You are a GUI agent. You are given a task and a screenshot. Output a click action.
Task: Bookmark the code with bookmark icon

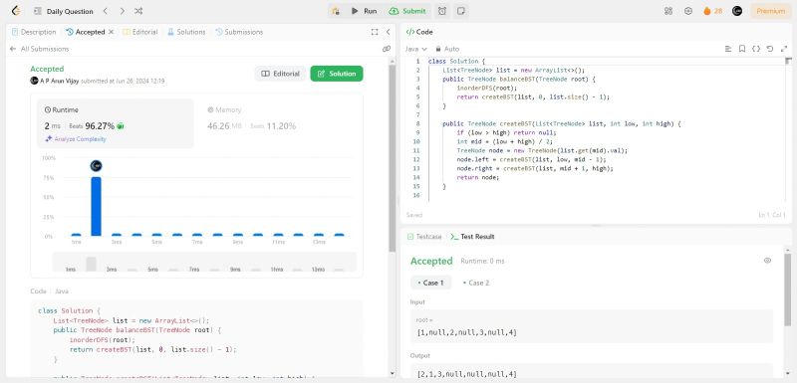[742, 49]
